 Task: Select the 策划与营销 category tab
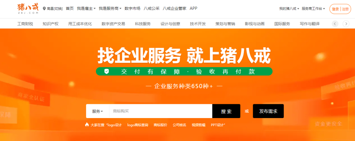(225, 24)
